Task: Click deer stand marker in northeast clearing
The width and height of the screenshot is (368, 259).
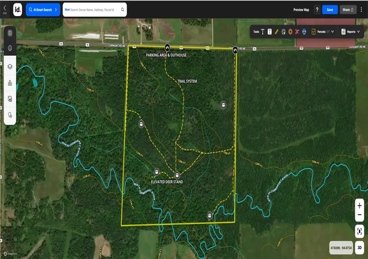Action: pyautogui.click(x=224, y=105)
